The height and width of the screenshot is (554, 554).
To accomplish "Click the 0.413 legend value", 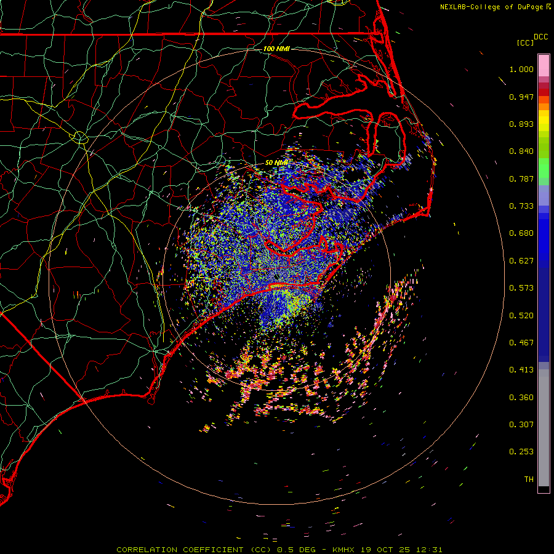I will [521, 370].
